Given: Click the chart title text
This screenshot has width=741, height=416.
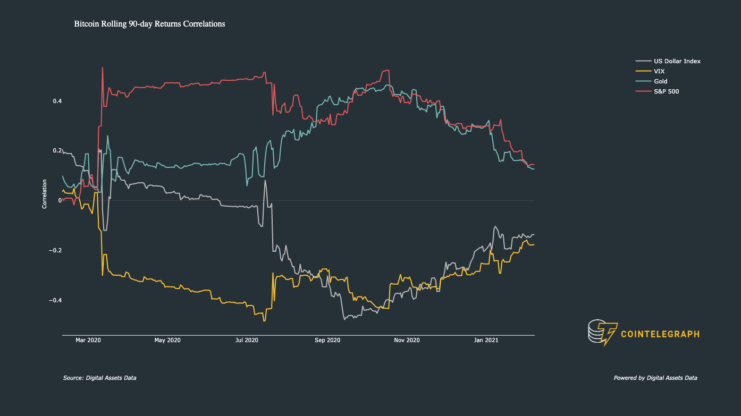Looking at the screenshot, I should click(149, 24).
